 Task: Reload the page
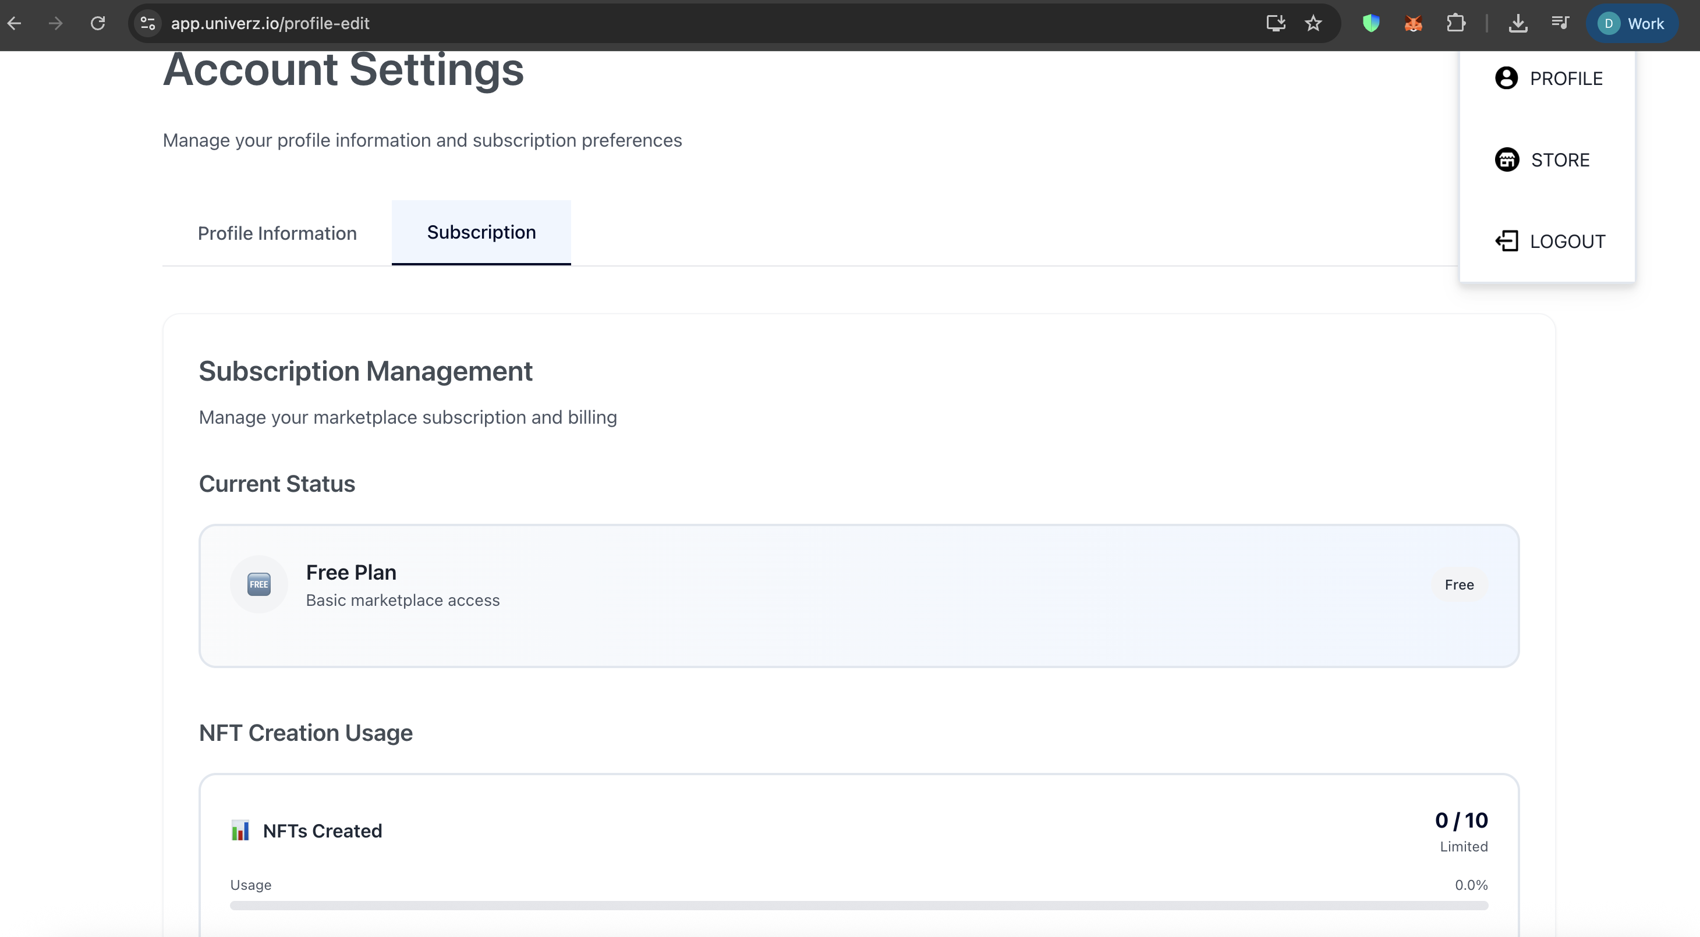(x=98, y=24)
